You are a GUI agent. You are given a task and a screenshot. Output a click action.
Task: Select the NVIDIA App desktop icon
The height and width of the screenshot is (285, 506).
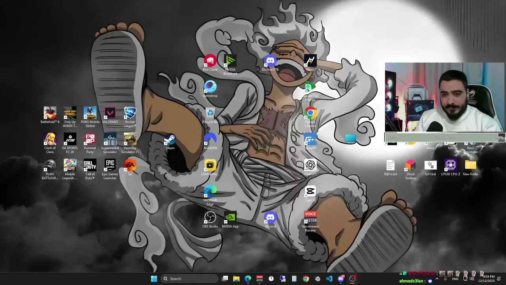[230, 220]
